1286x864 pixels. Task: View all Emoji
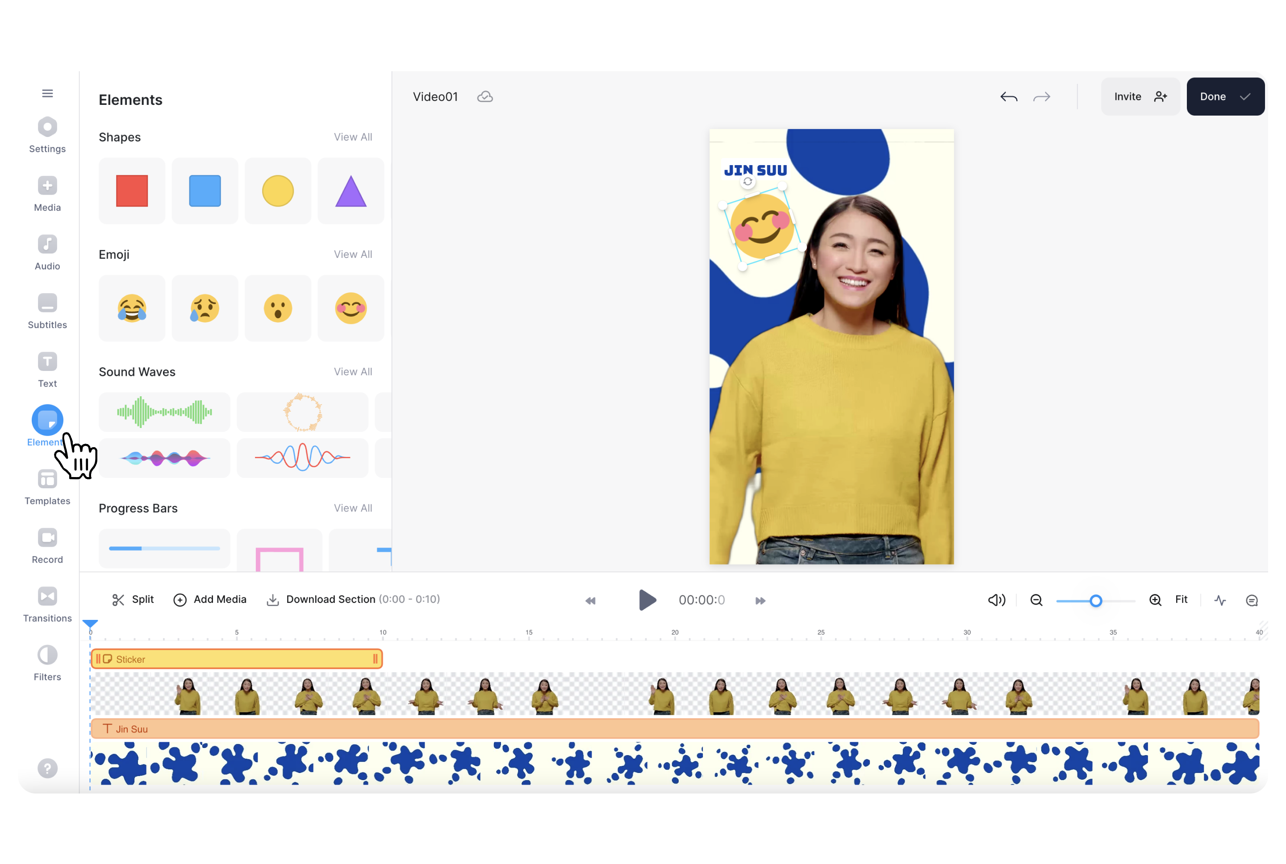(x=353, y=254)
